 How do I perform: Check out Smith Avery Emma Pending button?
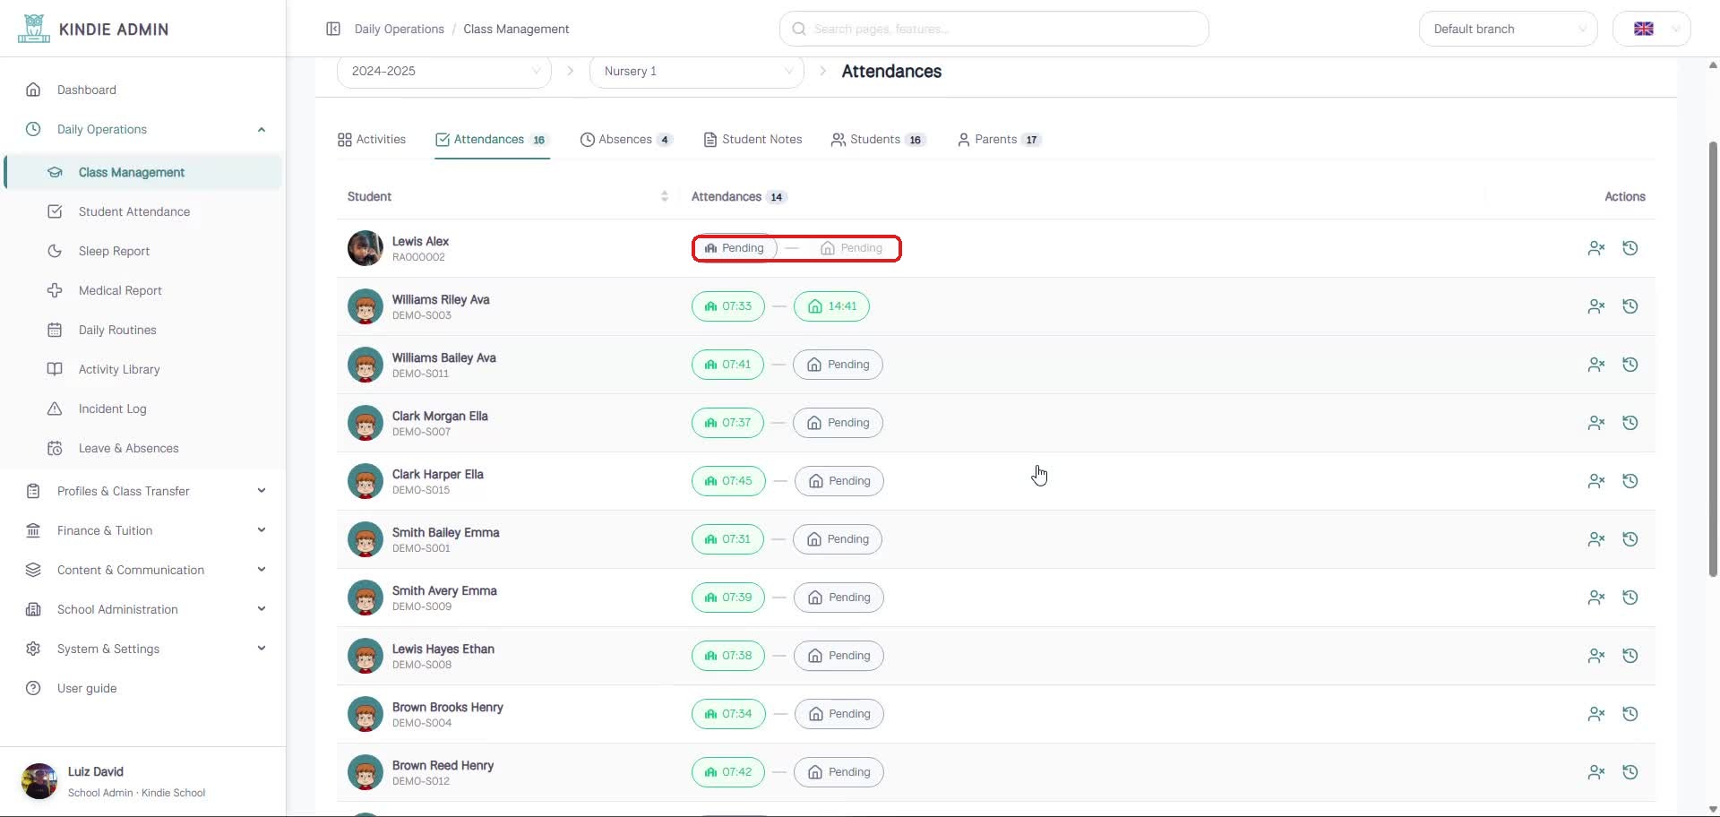pyautogui.click(x=838, y=598)
